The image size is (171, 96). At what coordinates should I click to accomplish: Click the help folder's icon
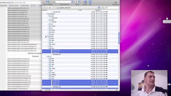click(x=50, y=65)
